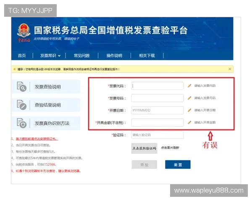Focus the 验证码 input field
Screen dimensions: 252x201
(x=157, y=135)
